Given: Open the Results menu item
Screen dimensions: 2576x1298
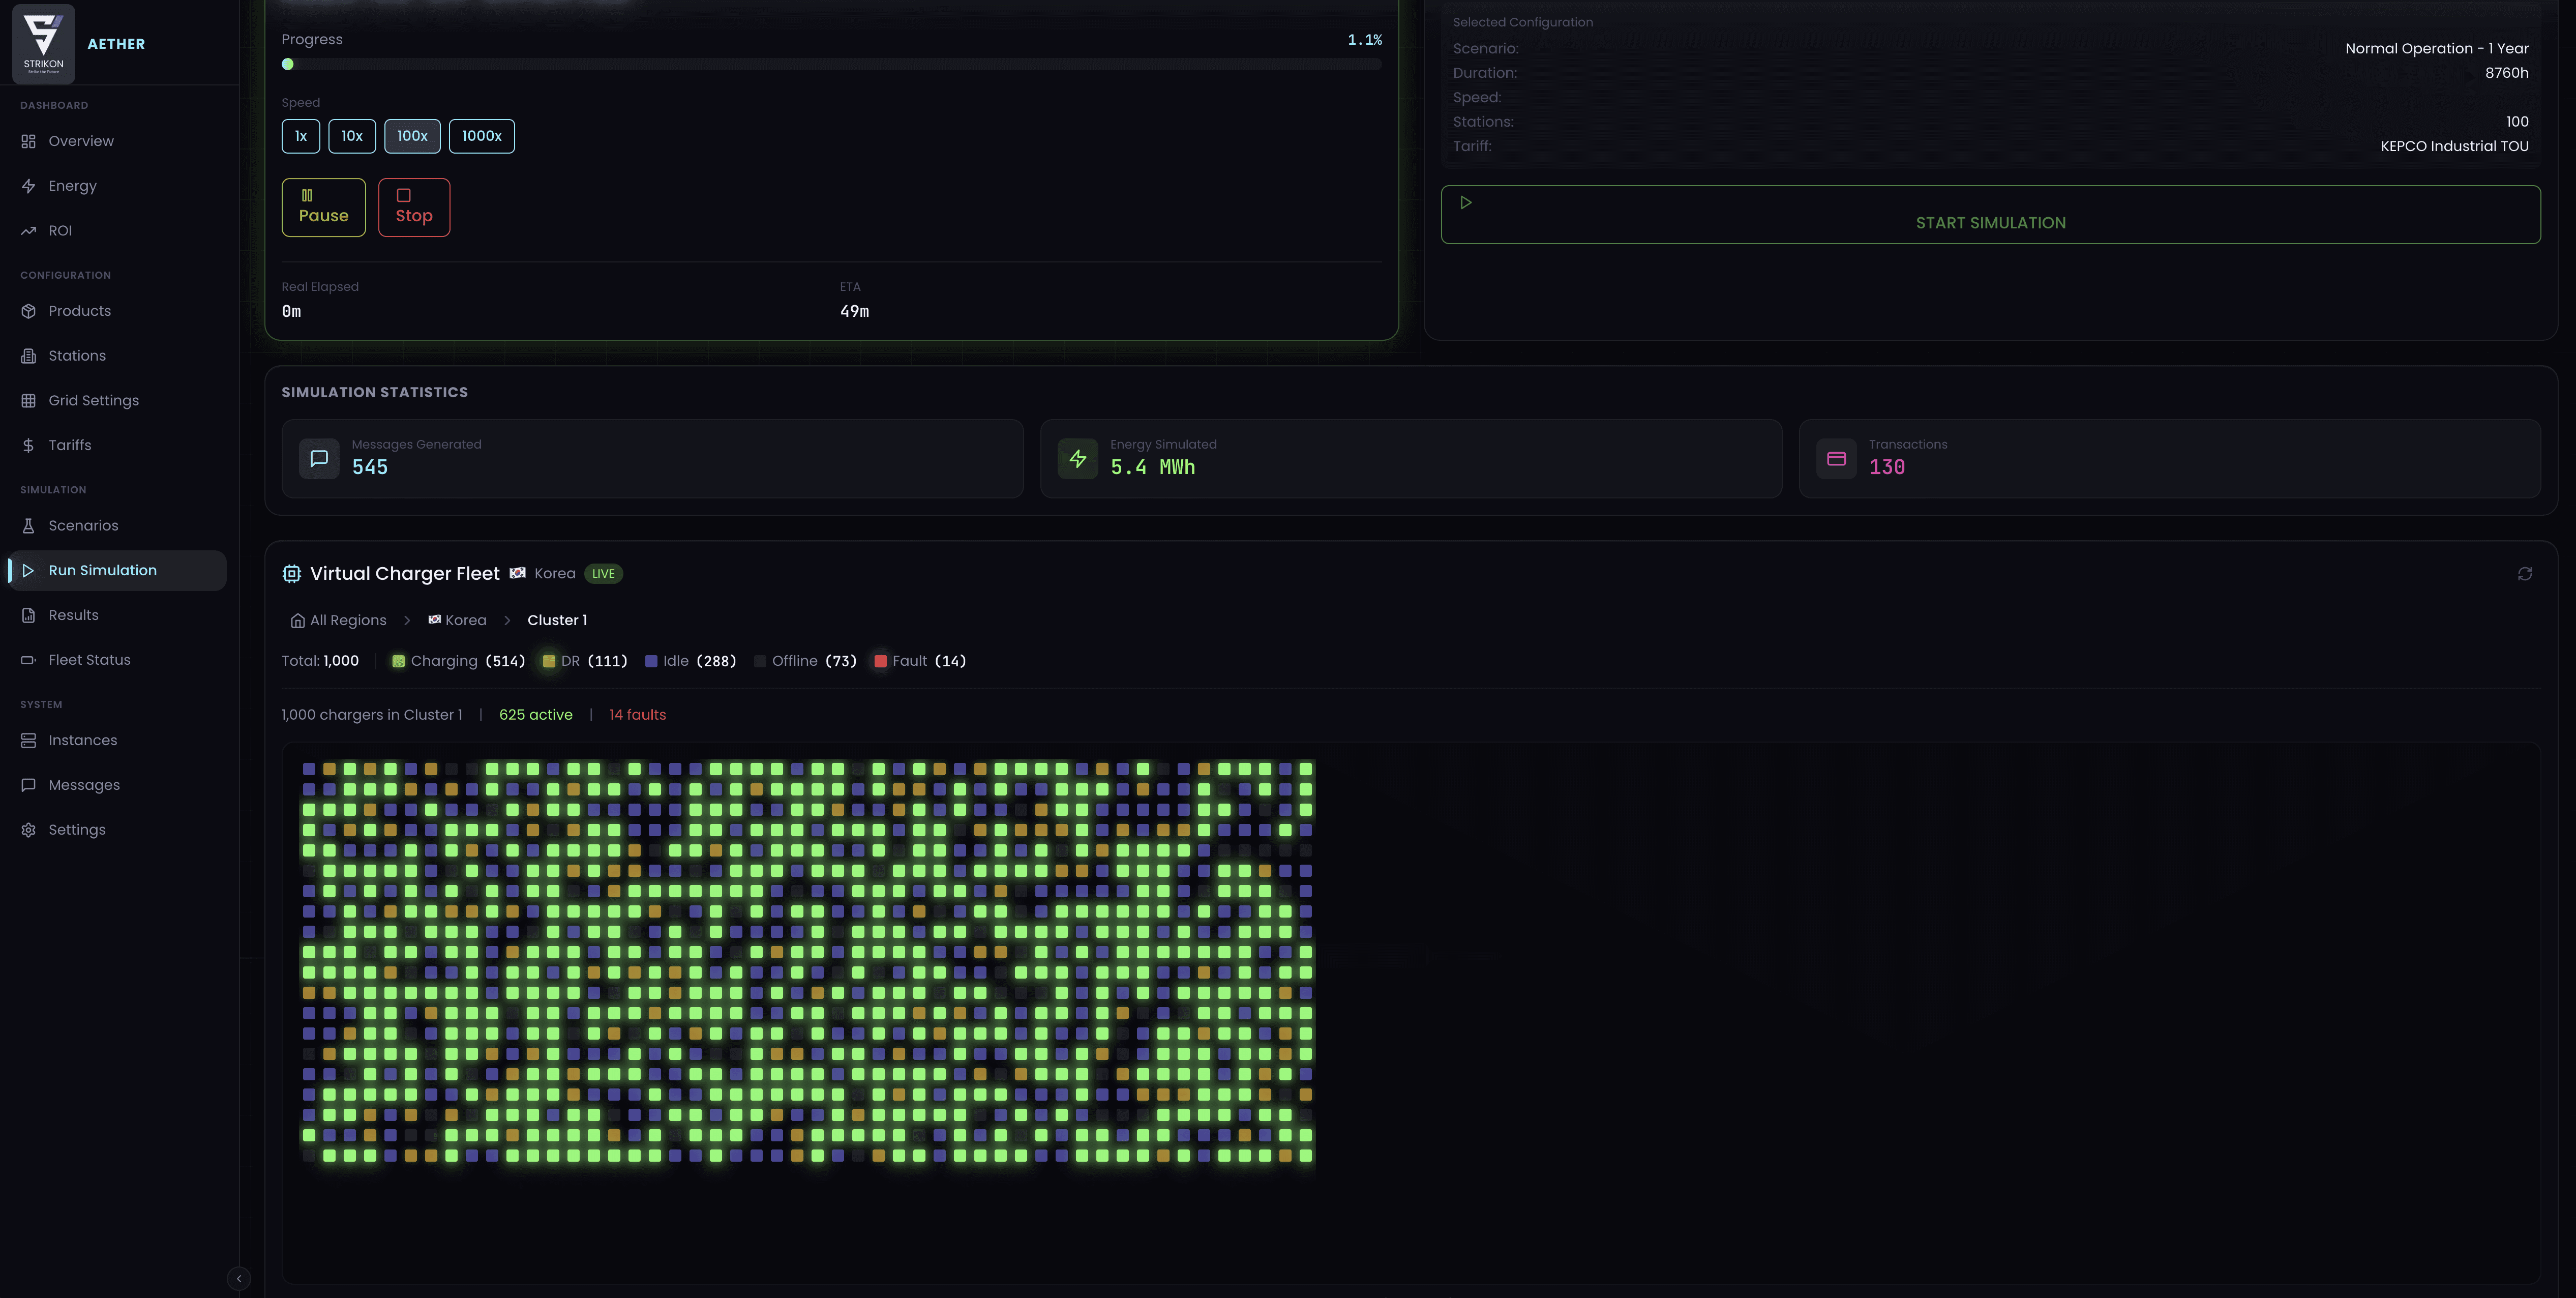Looking at the screenshot, I should click(73, 615).
